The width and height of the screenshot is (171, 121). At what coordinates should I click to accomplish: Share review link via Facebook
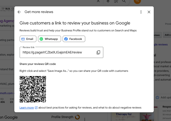[74, 39]
